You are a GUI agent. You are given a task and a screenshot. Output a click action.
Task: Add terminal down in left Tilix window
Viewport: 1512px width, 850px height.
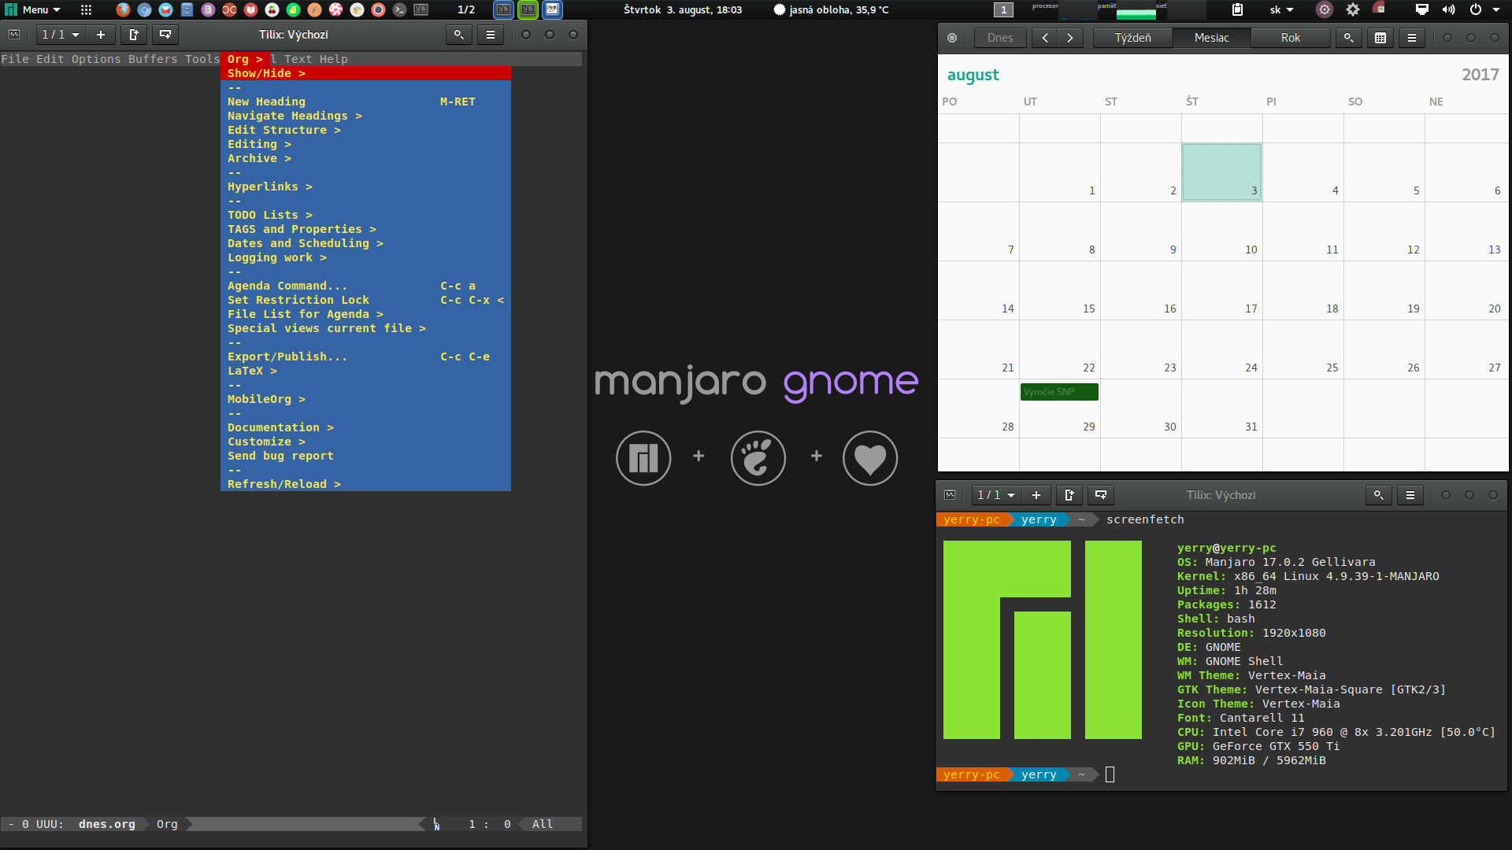[165, 35]
